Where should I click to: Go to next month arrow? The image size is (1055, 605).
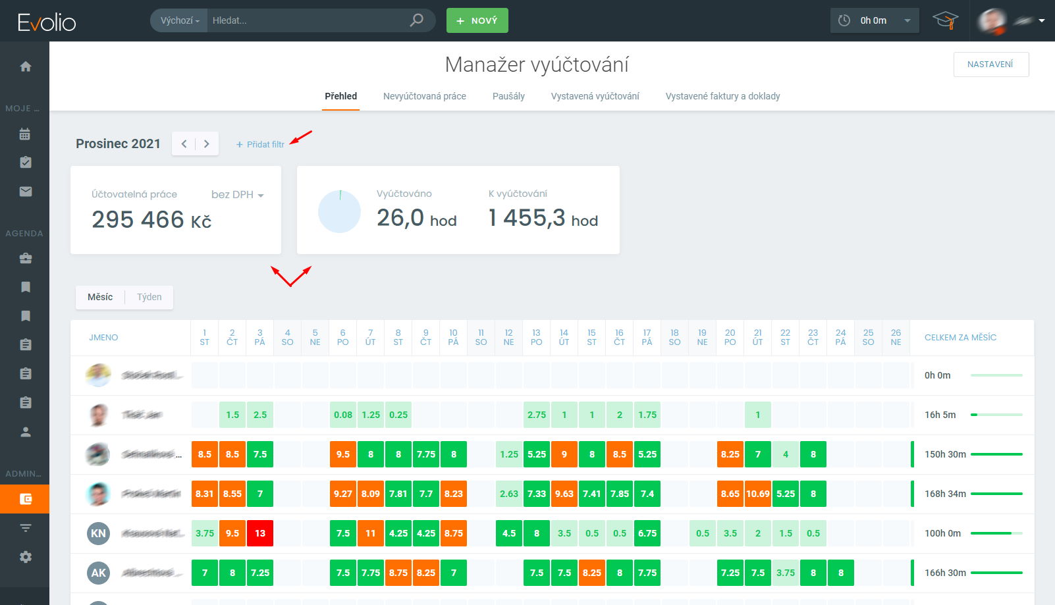click(x=207, y=144)
